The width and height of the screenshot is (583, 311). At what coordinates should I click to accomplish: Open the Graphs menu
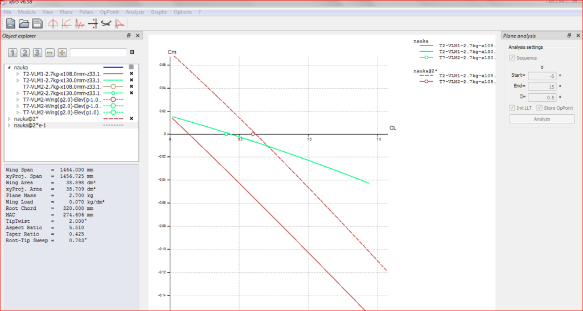tap(159, 12)
